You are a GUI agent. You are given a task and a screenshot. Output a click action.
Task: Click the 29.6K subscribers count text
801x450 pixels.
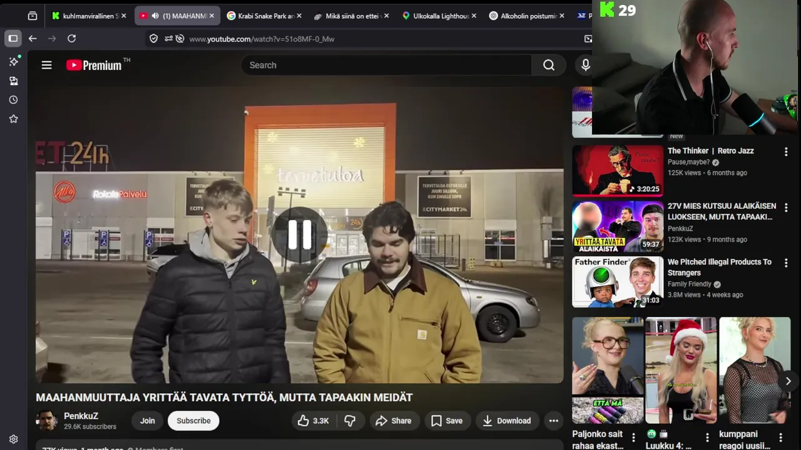click(x=90, y=427)
